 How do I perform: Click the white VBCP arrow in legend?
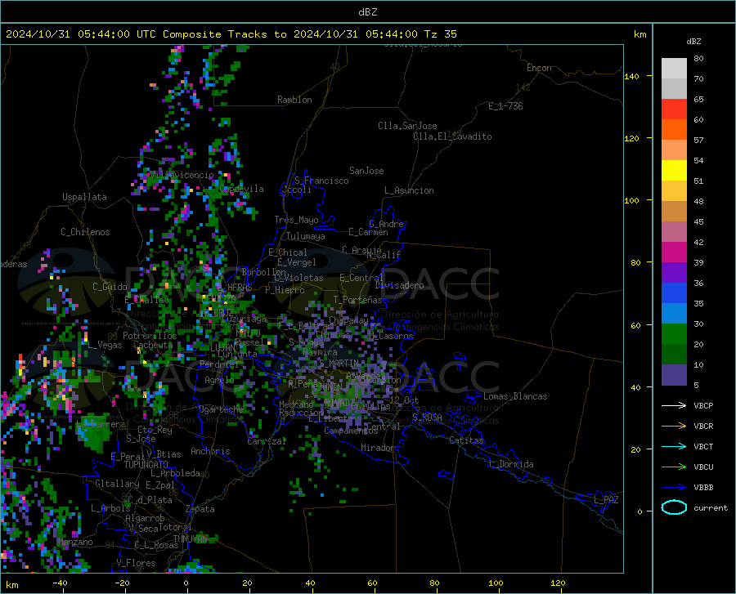point(674,405)
